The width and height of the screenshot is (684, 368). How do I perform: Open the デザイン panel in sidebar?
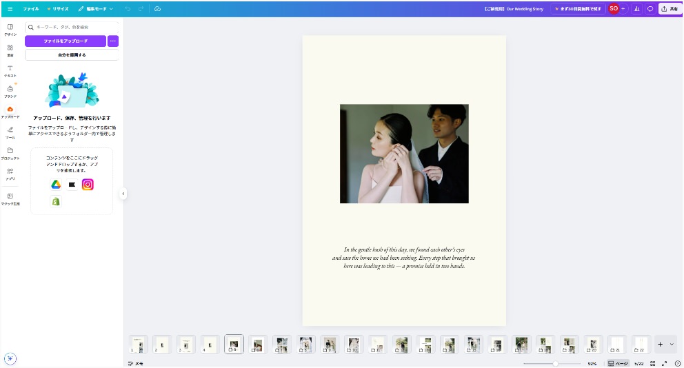coord(10,29)
